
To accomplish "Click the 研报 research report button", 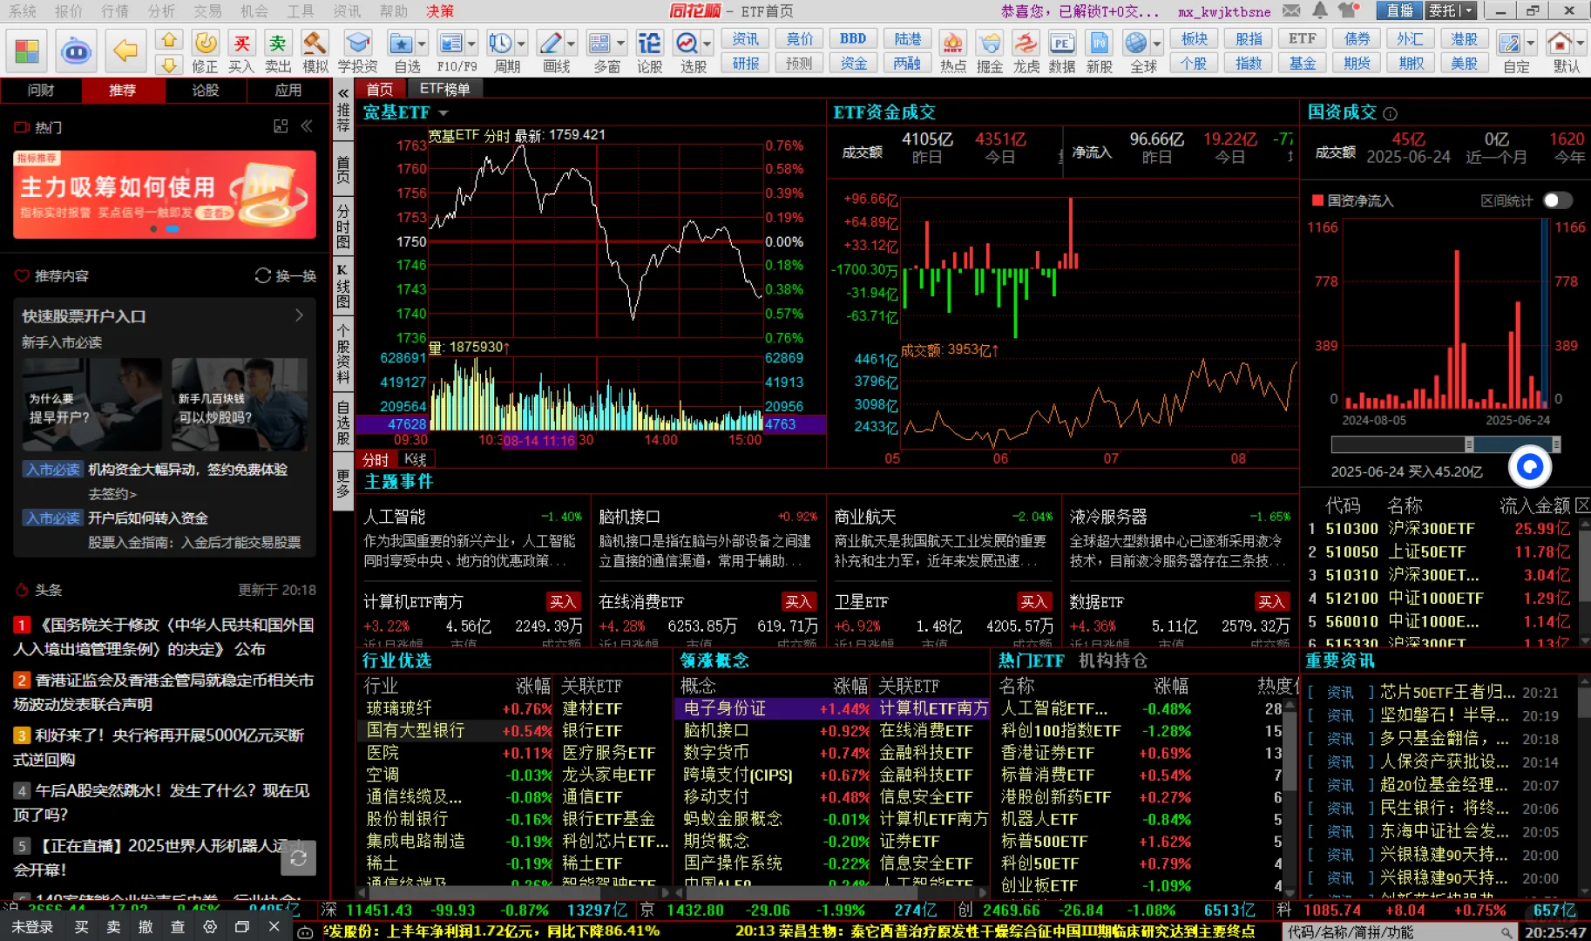I will (x=745, y=64).
